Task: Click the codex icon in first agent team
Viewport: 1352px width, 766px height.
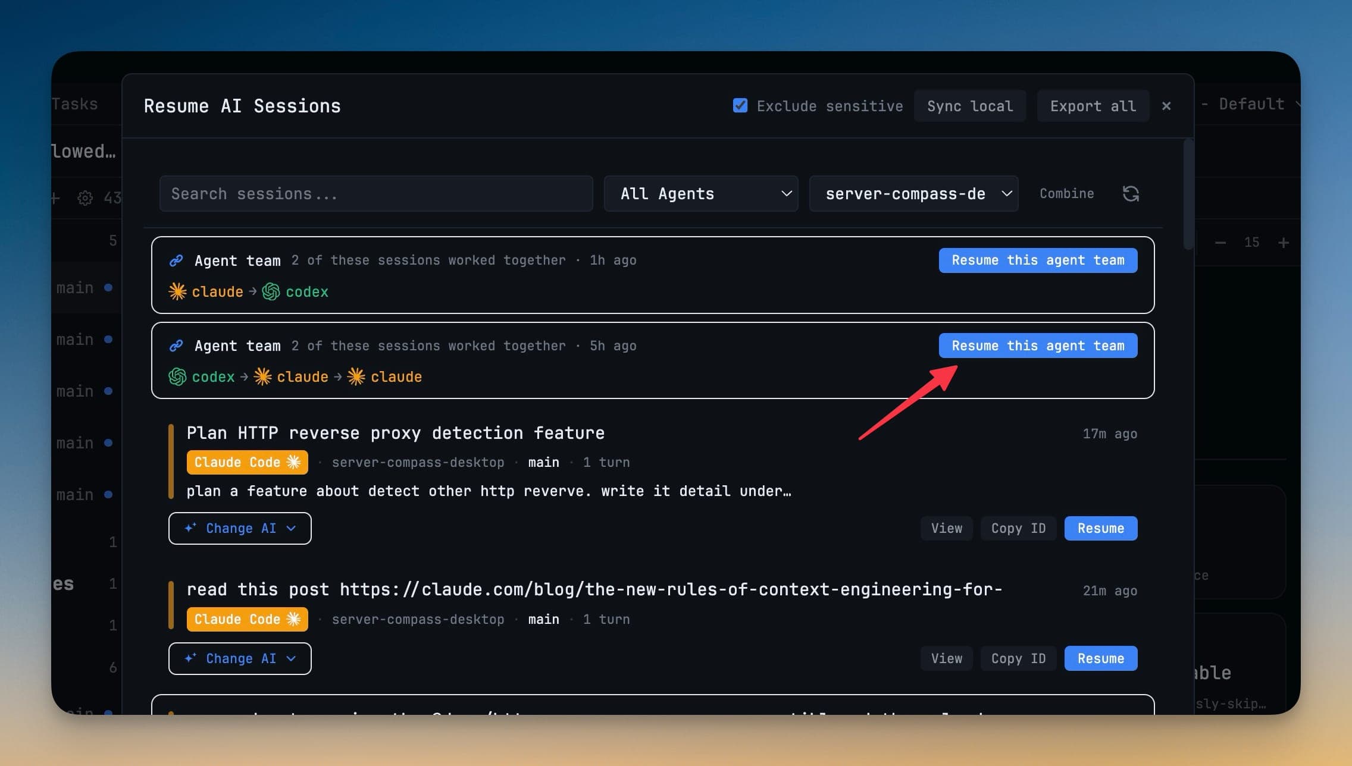Action: tap(271, 291)
